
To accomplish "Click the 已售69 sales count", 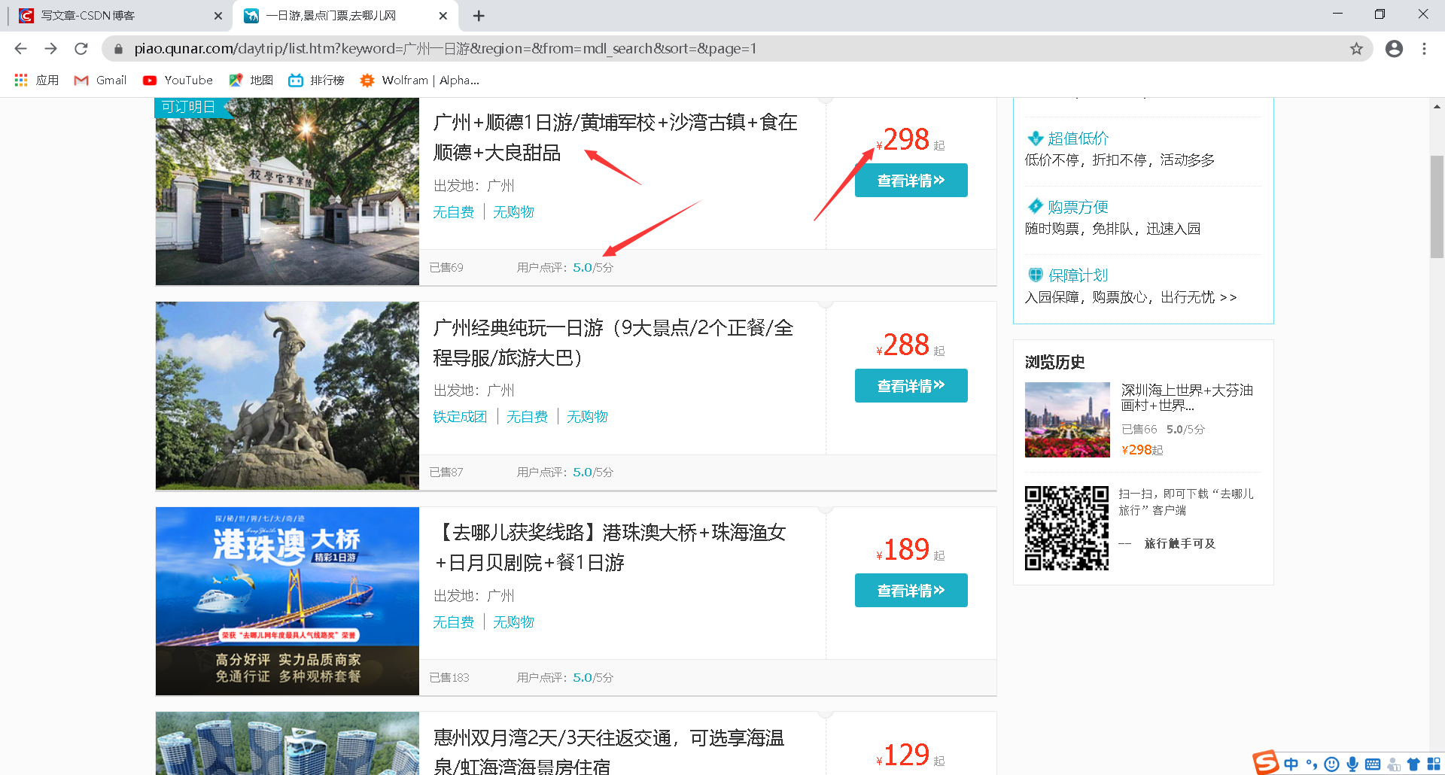I will 446,268.
